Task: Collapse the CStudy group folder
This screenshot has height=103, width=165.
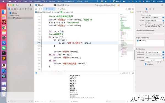Action: click(x=10, y=16)
